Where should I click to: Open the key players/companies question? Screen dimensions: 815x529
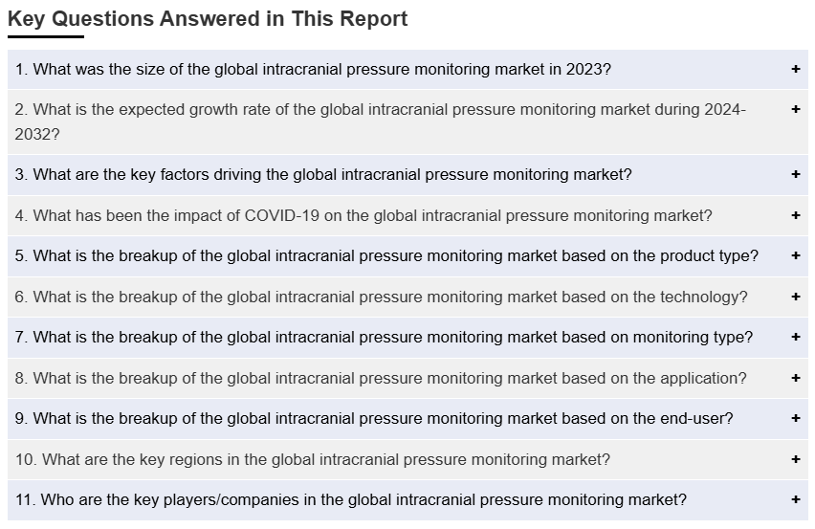tap(351, 500)
